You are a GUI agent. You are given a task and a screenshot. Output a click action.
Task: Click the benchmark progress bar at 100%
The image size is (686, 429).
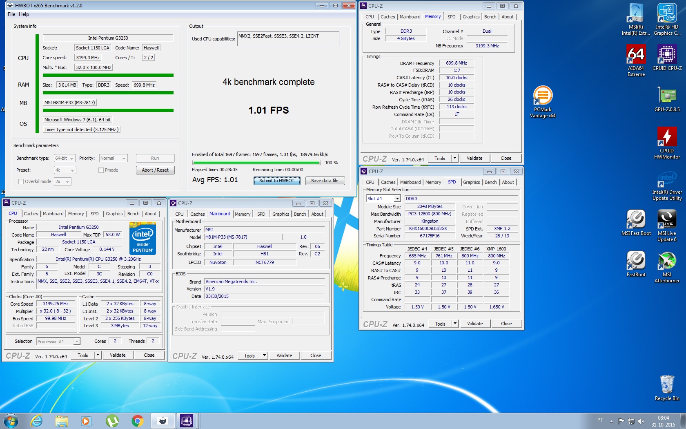pos(256,163)
